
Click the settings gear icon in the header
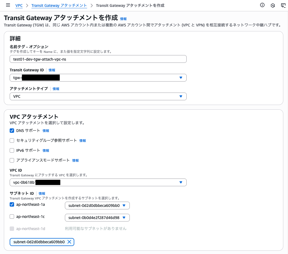tap(273, 5)
